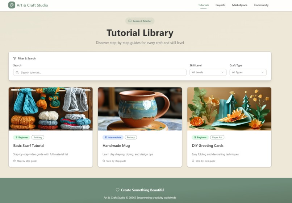Viewport: 292px width, 203px height.
Task: Click 'Learn clay shaping, drying, and design tips' text
Action: click(x=128, y=154)
